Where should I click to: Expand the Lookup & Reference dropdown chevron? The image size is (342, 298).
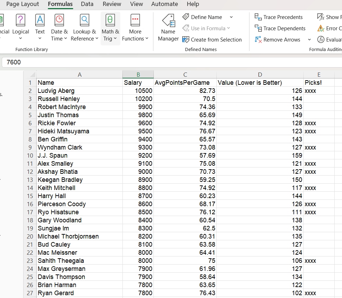pos(97,39)
